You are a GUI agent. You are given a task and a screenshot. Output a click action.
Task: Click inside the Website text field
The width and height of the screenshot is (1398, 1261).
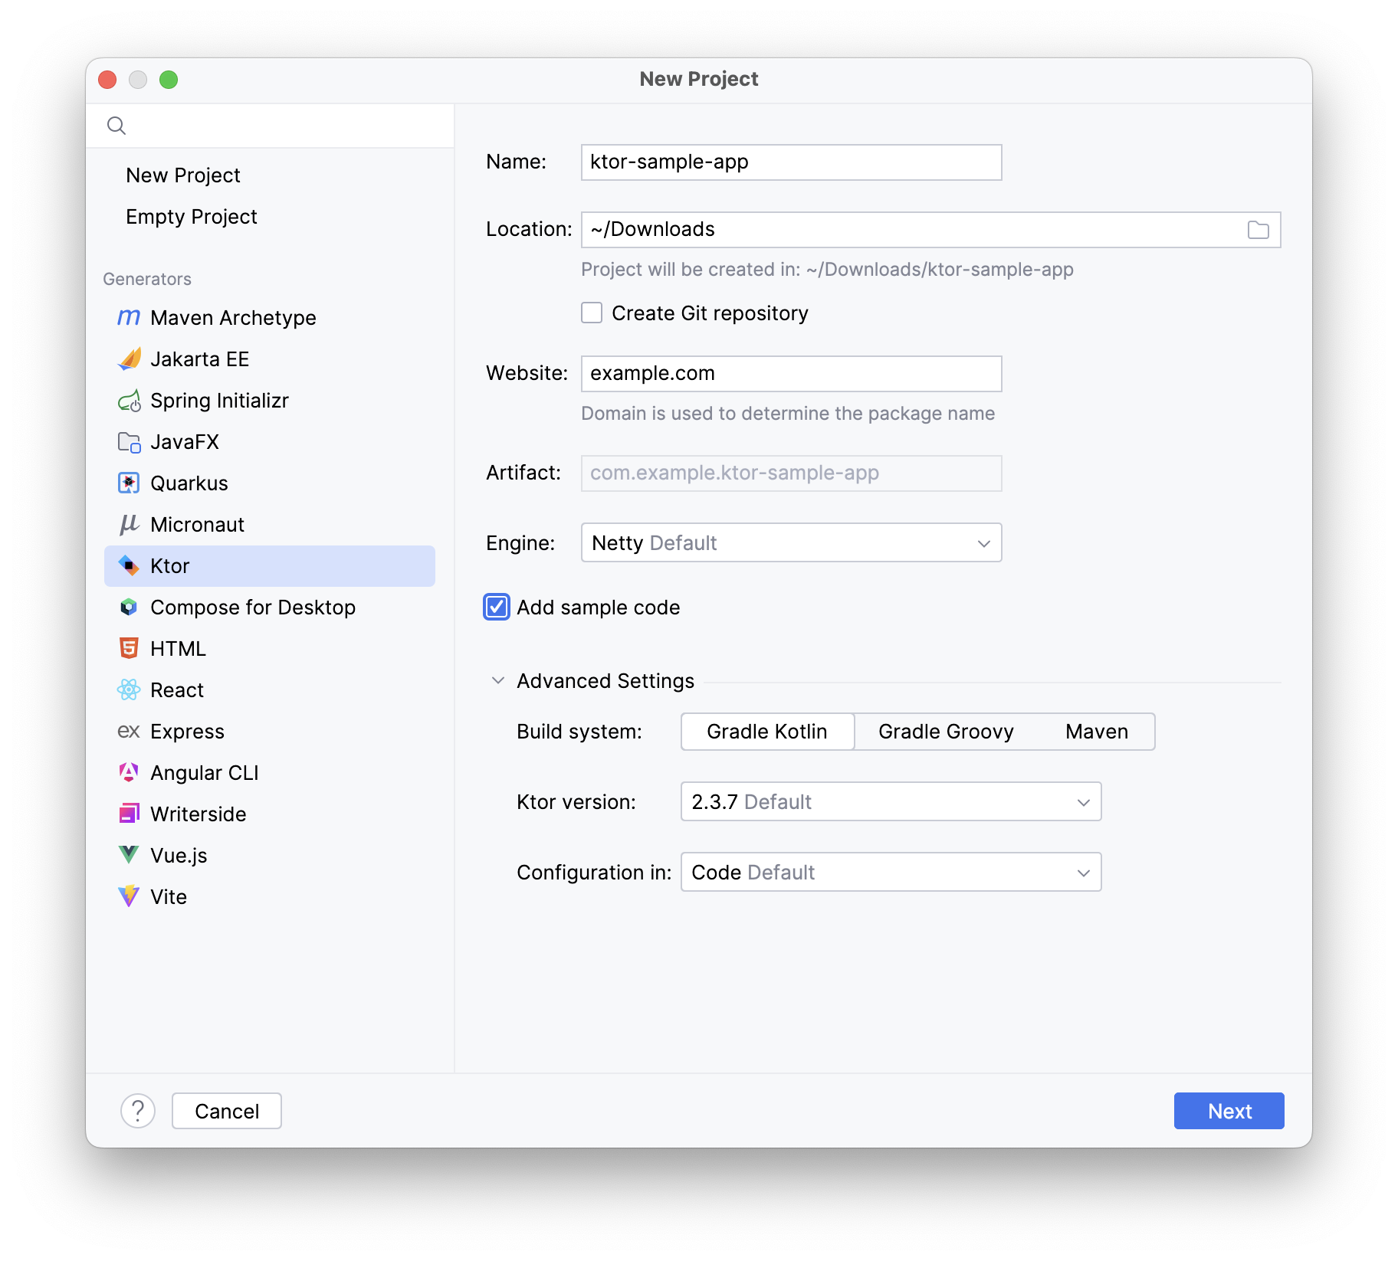(x=791, y=374)
